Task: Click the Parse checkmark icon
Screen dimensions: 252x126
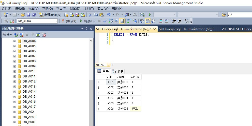Action: [105, 21]
